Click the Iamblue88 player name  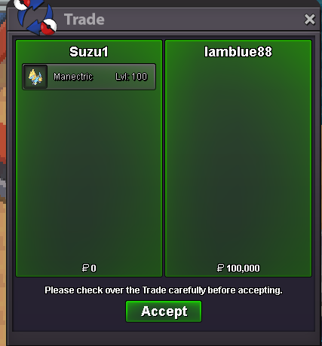click(238, 52)
